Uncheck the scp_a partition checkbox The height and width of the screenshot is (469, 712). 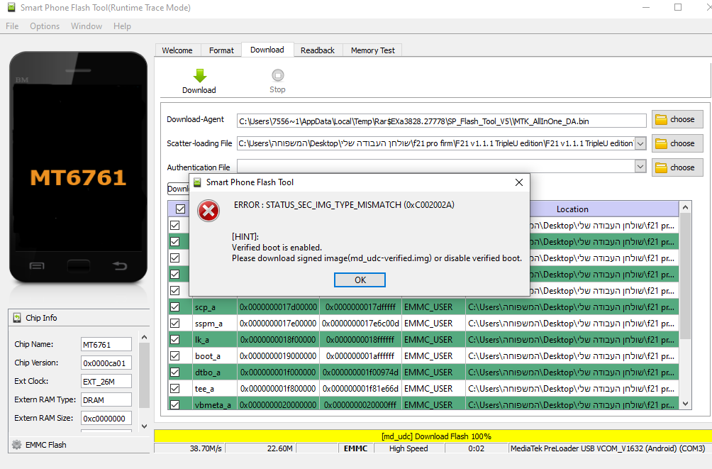(x=175, y=307)
